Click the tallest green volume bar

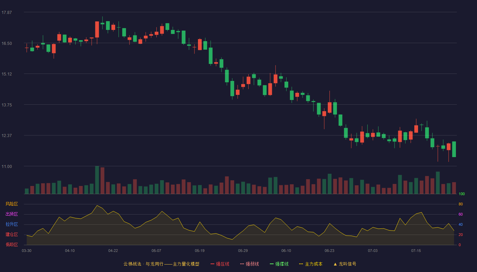click(97, 180)
